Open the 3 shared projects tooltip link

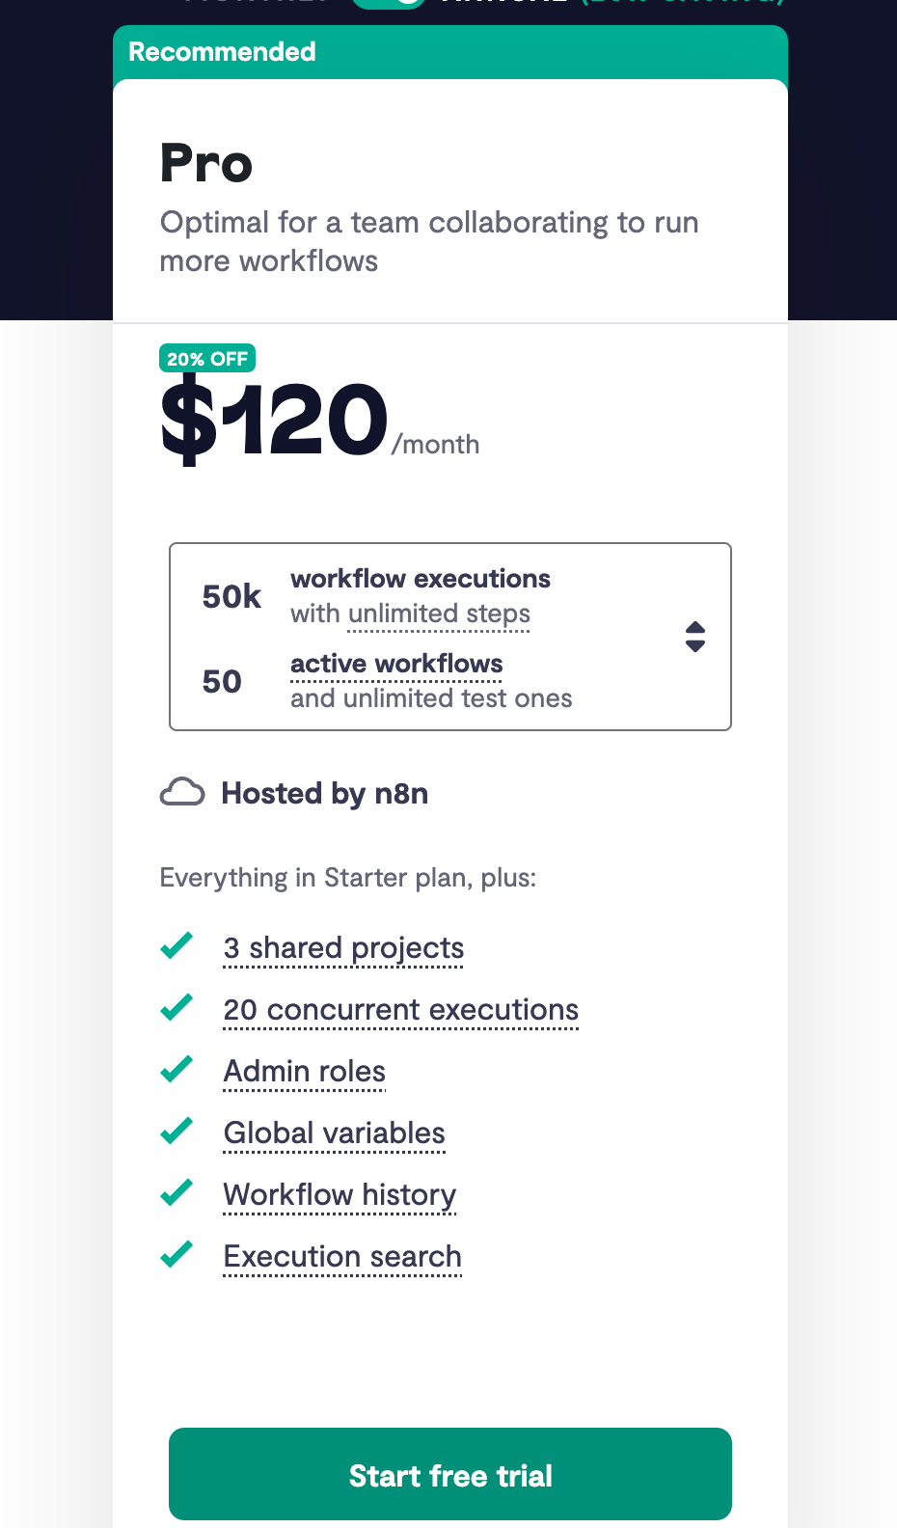click(343, 947)
